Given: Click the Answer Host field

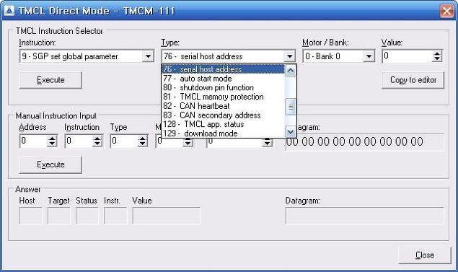Looking at the screenshot, I should (30, 216).
